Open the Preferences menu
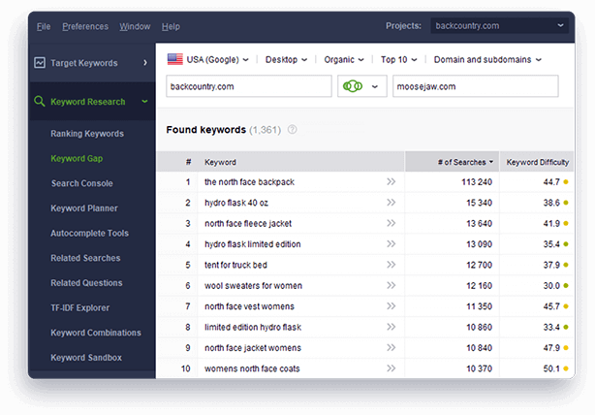 (85, 26)
